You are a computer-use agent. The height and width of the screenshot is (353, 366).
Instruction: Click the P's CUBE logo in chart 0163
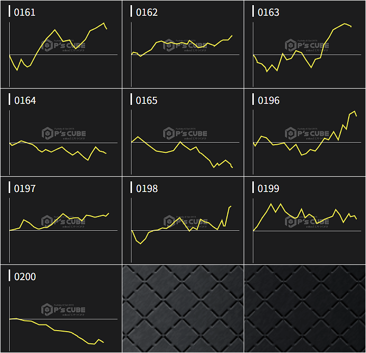click(x=307, y=46)
